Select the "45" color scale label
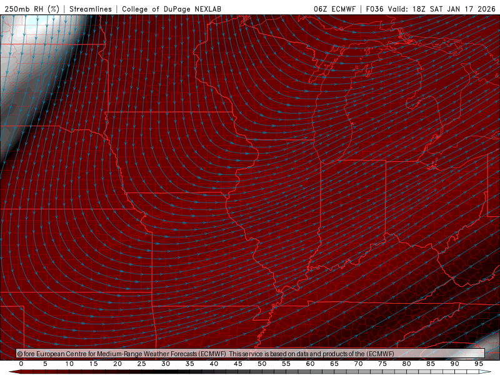Screen dimensions: 500x375 (238, 364)
